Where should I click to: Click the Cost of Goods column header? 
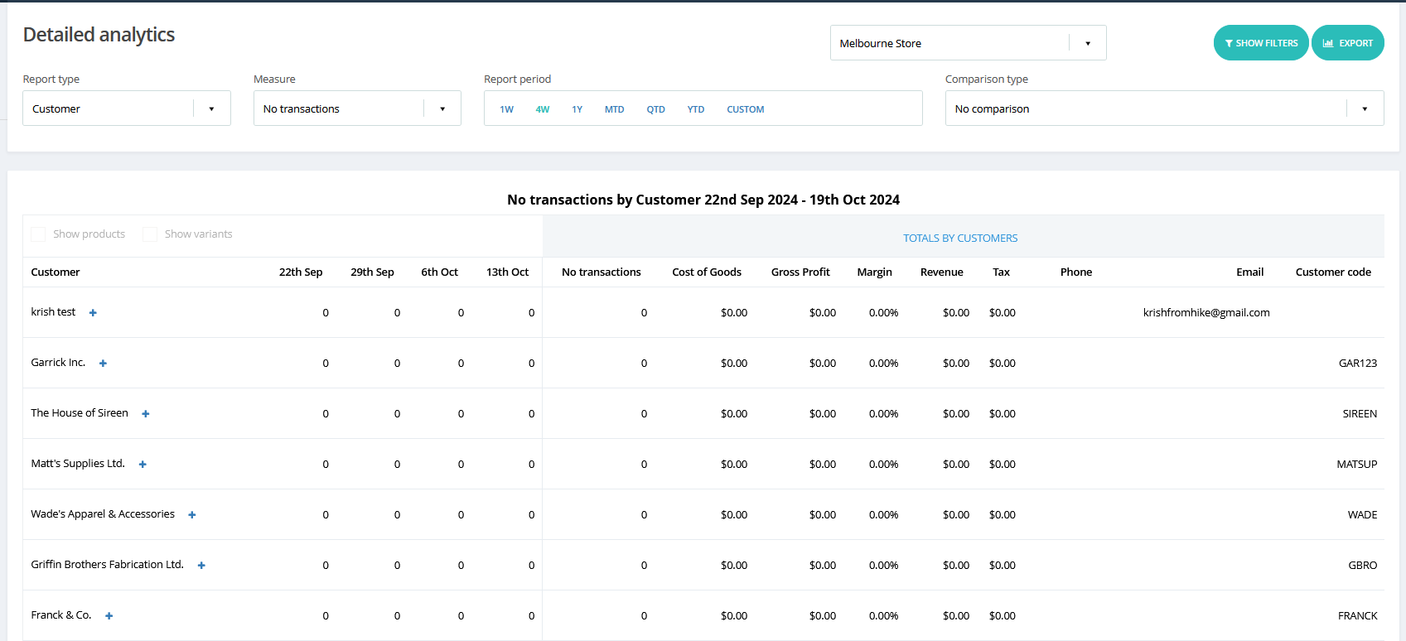point(707,272)
